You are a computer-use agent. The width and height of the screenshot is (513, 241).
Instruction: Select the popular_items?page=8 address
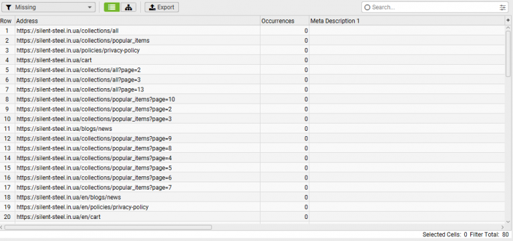[94, 148]
